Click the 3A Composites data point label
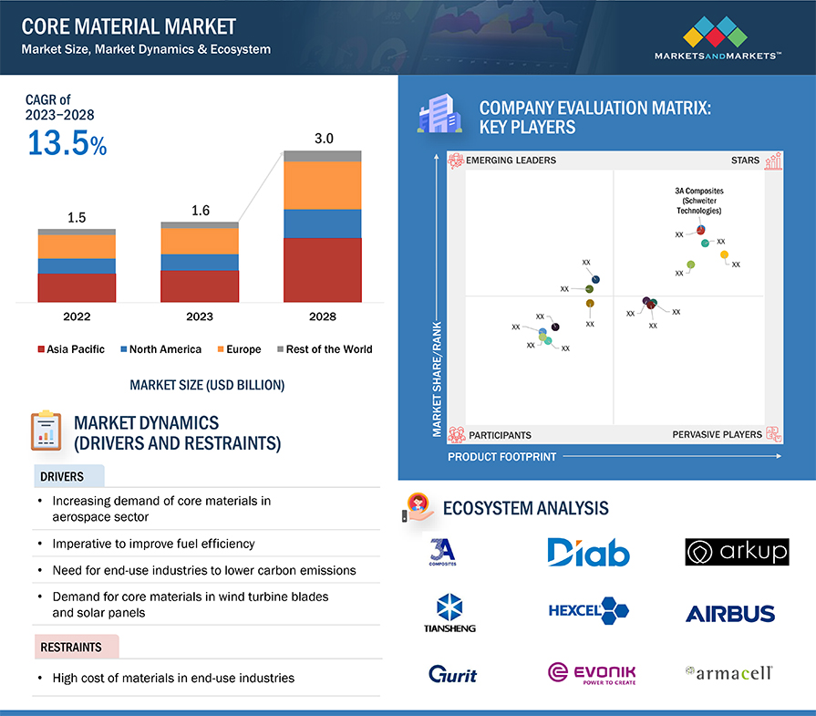 click(698, 201)
